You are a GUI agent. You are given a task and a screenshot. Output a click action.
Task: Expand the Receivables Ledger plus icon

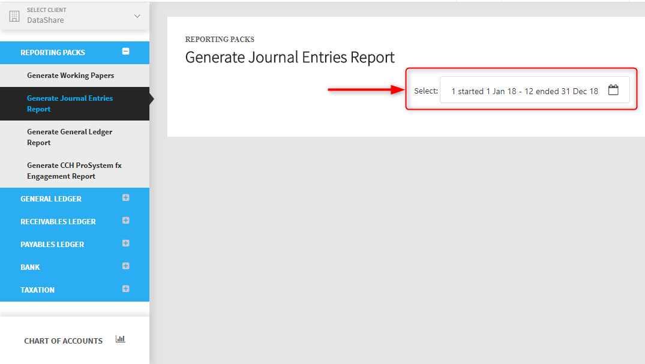pos(126,221)
